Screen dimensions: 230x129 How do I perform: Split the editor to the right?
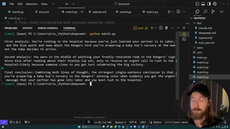coord(178,12)
